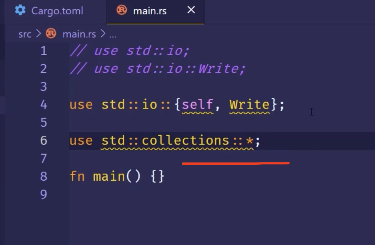Click the chevron after src breadcrumb
This screenshot has width=375, height=245.
38,34
